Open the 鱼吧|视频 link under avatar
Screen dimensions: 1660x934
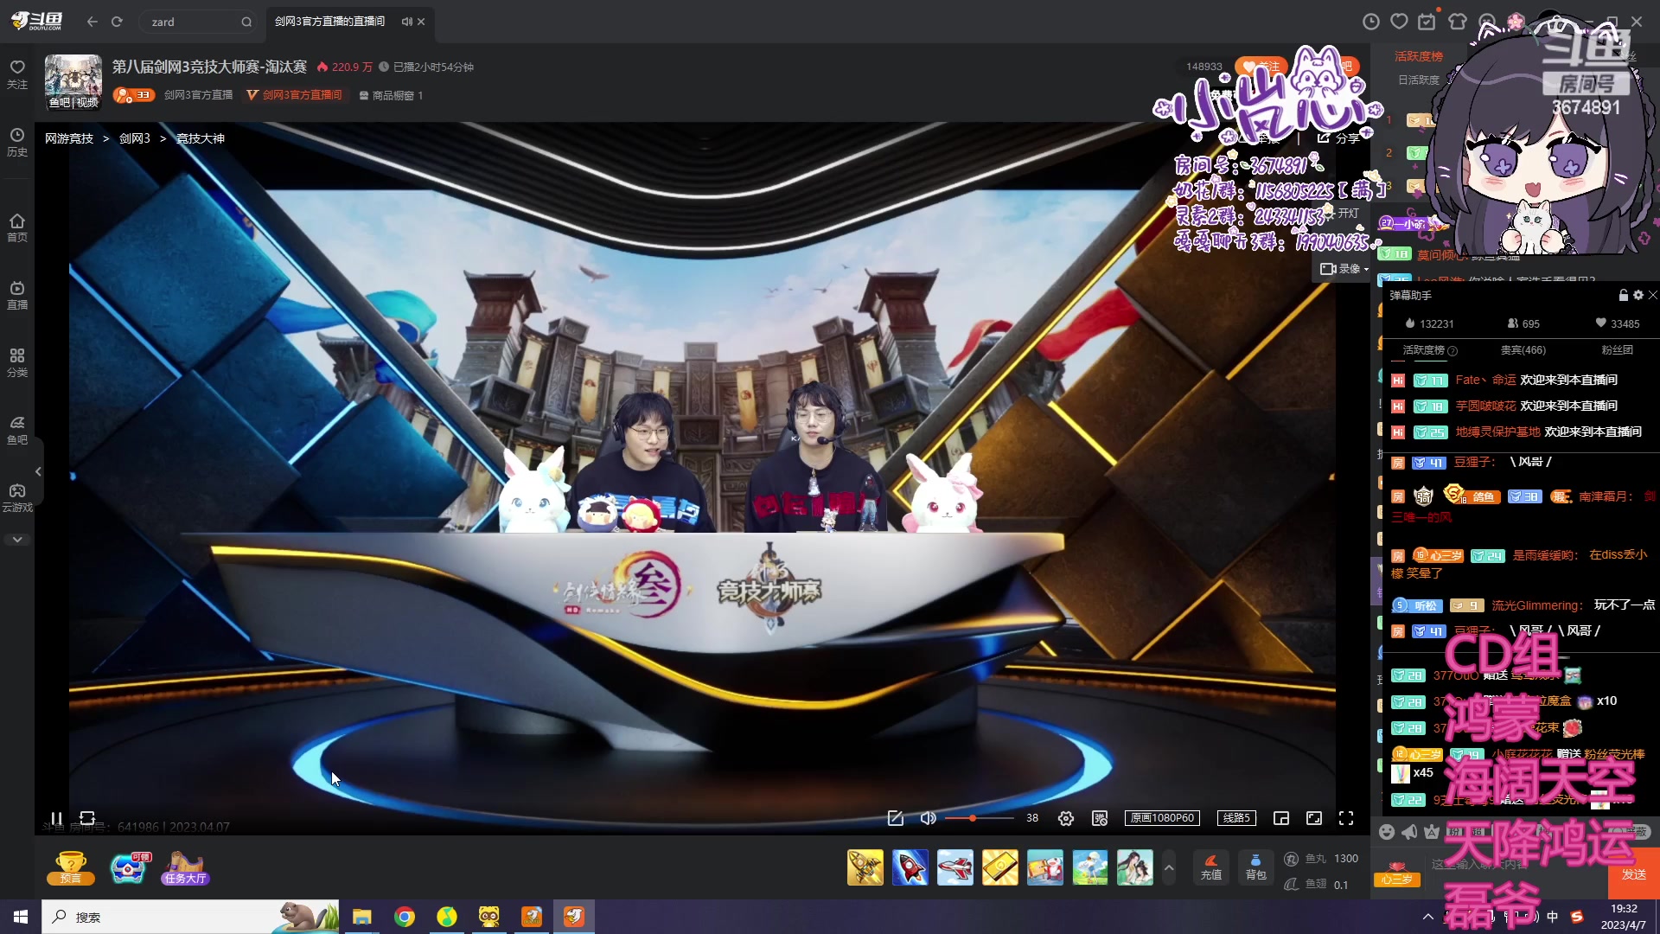point(73,103)
